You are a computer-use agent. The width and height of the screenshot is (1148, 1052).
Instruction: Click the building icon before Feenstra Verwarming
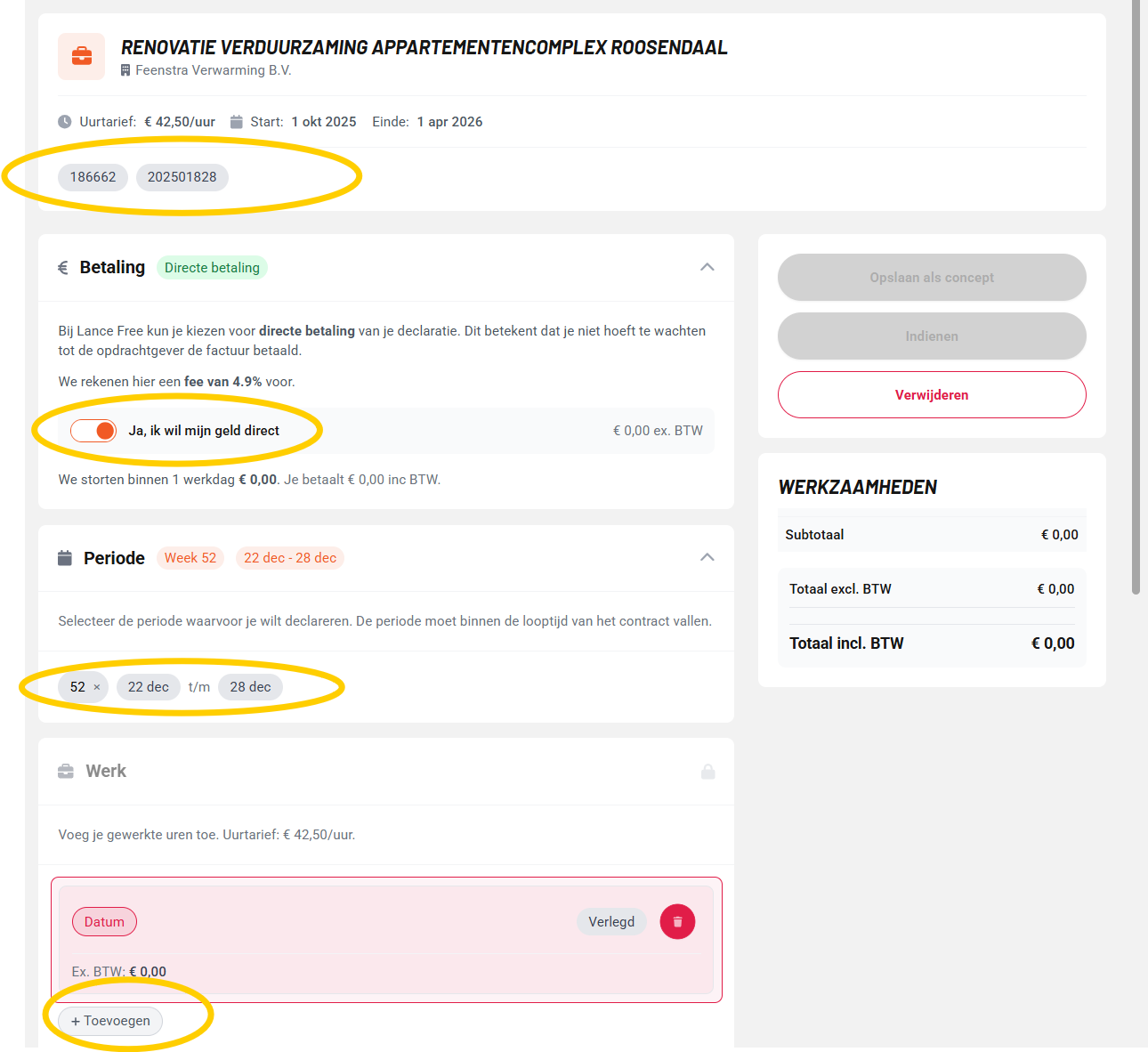[125, 70]
